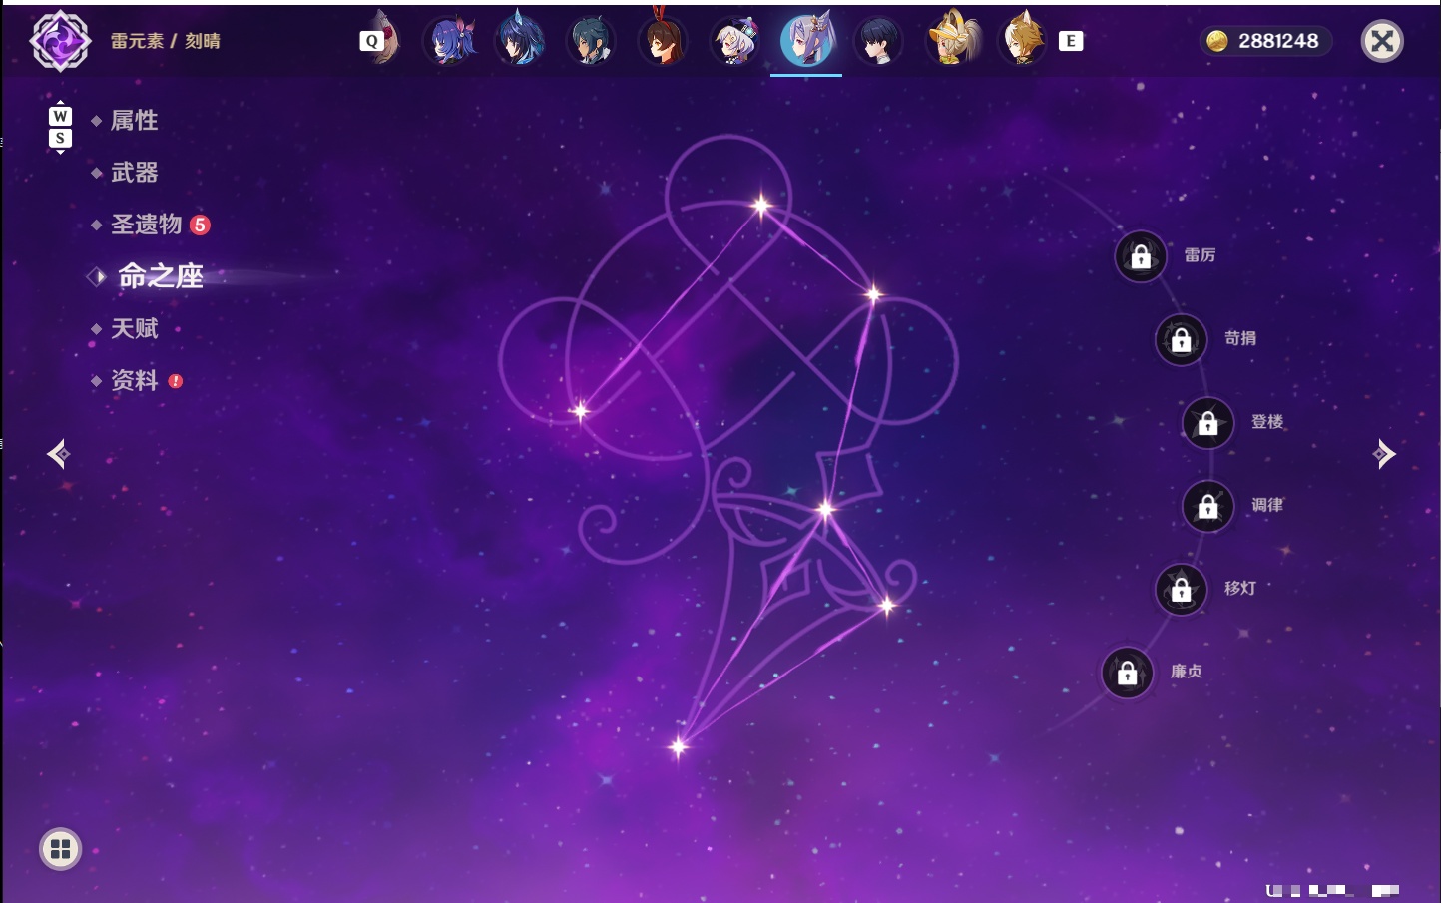The height and width of the screenshot is (903, 1441).
Task: Select the locked 移灯 constellation node
Action: [1182, 589]
